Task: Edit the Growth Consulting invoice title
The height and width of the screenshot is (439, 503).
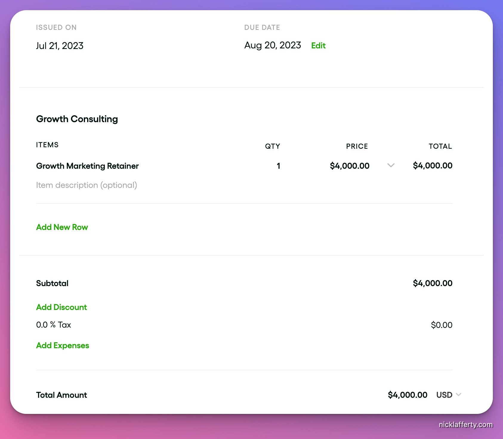Action: coord(77,119)
